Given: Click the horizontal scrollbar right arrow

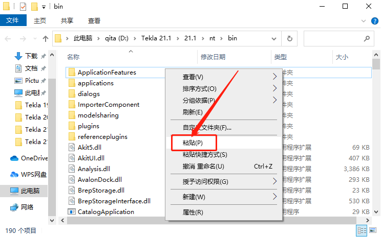Looking at the screenshot, I should tap(367, 220).
